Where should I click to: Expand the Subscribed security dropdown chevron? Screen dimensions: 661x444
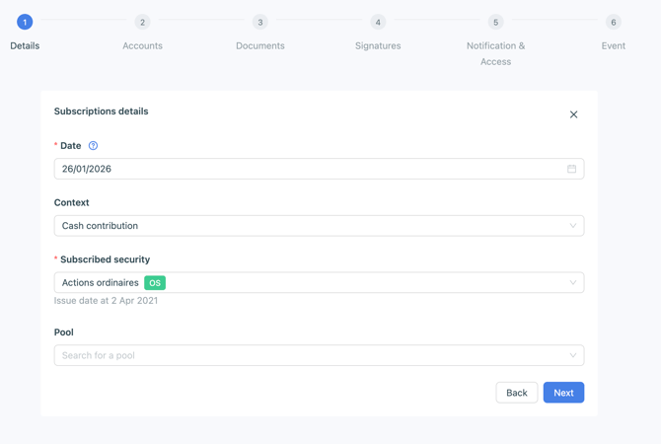(572, 283)
